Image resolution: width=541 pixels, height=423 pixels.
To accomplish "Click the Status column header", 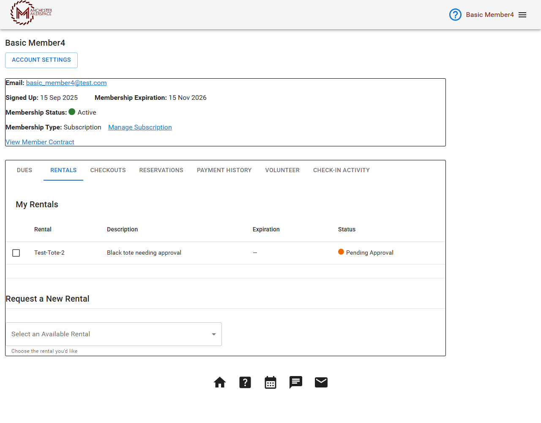I will pyautogui.click(x=347, y=230).
